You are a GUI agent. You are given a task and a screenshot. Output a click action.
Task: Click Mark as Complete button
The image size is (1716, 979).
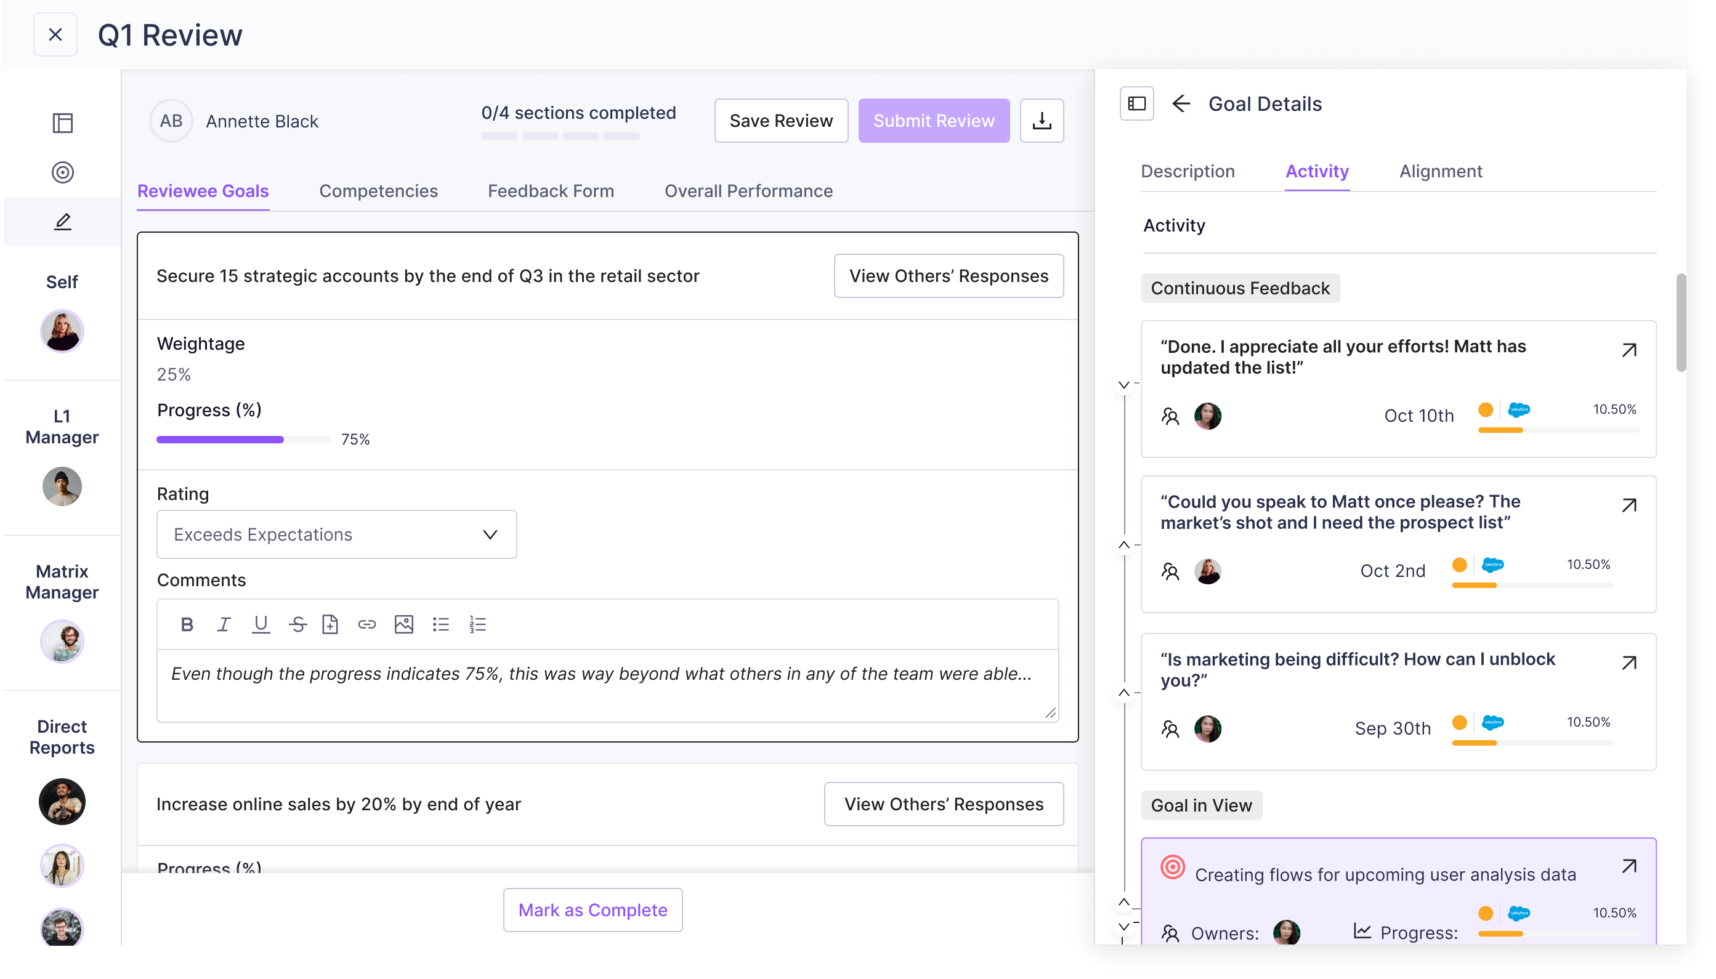tap(593, 910)
